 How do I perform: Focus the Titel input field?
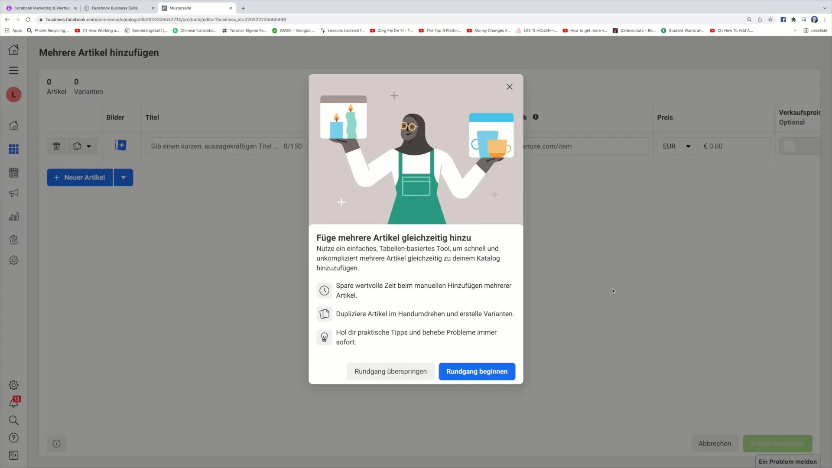226,146
